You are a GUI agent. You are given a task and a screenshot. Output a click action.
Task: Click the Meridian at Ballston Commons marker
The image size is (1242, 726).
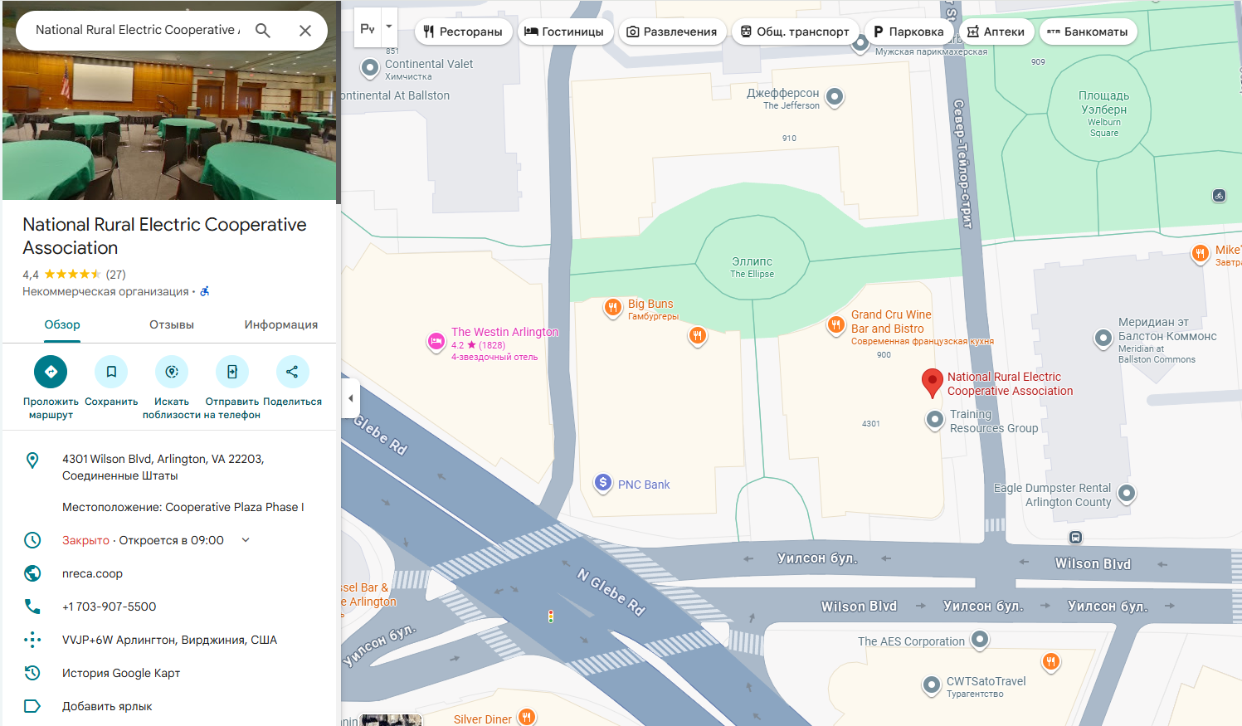(x=1103, y=338)
